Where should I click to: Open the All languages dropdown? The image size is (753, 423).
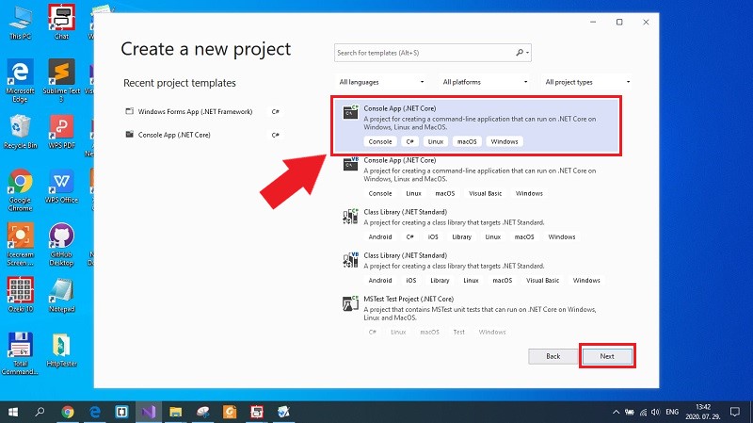[x=381, y=82]
